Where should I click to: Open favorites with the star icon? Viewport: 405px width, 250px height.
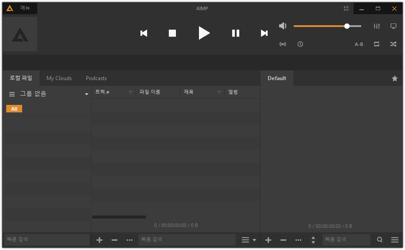[x=395, y=78]
